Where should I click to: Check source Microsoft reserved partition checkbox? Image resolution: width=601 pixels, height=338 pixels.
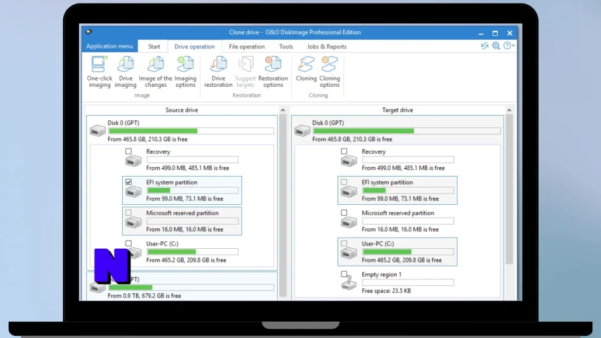(x=129, y=212)
